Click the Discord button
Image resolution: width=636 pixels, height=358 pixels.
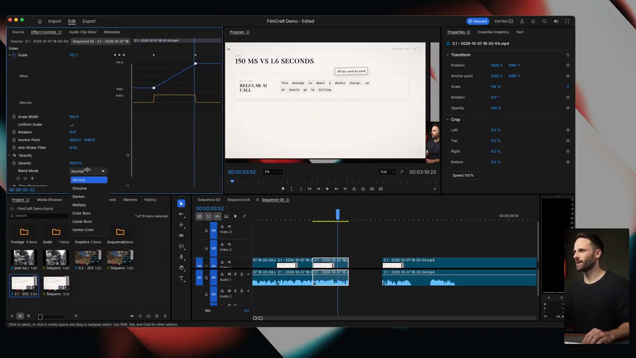[477, 21]
